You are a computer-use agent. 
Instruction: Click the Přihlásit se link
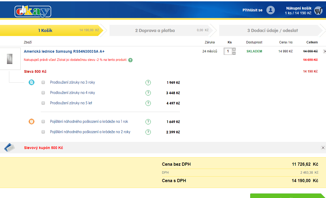252,10
